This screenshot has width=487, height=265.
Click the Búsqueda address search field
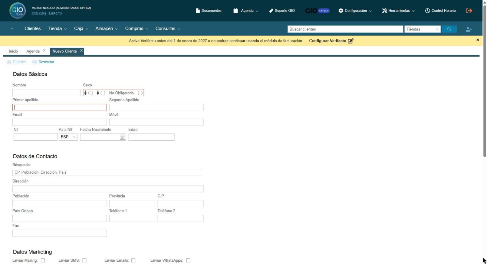(107, 172)
